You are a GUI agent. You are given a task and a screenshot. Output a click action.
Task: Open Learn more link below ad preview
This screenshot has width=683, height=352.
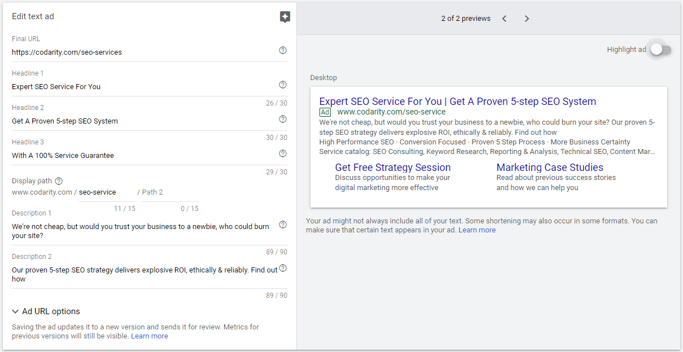click(477, 230)
